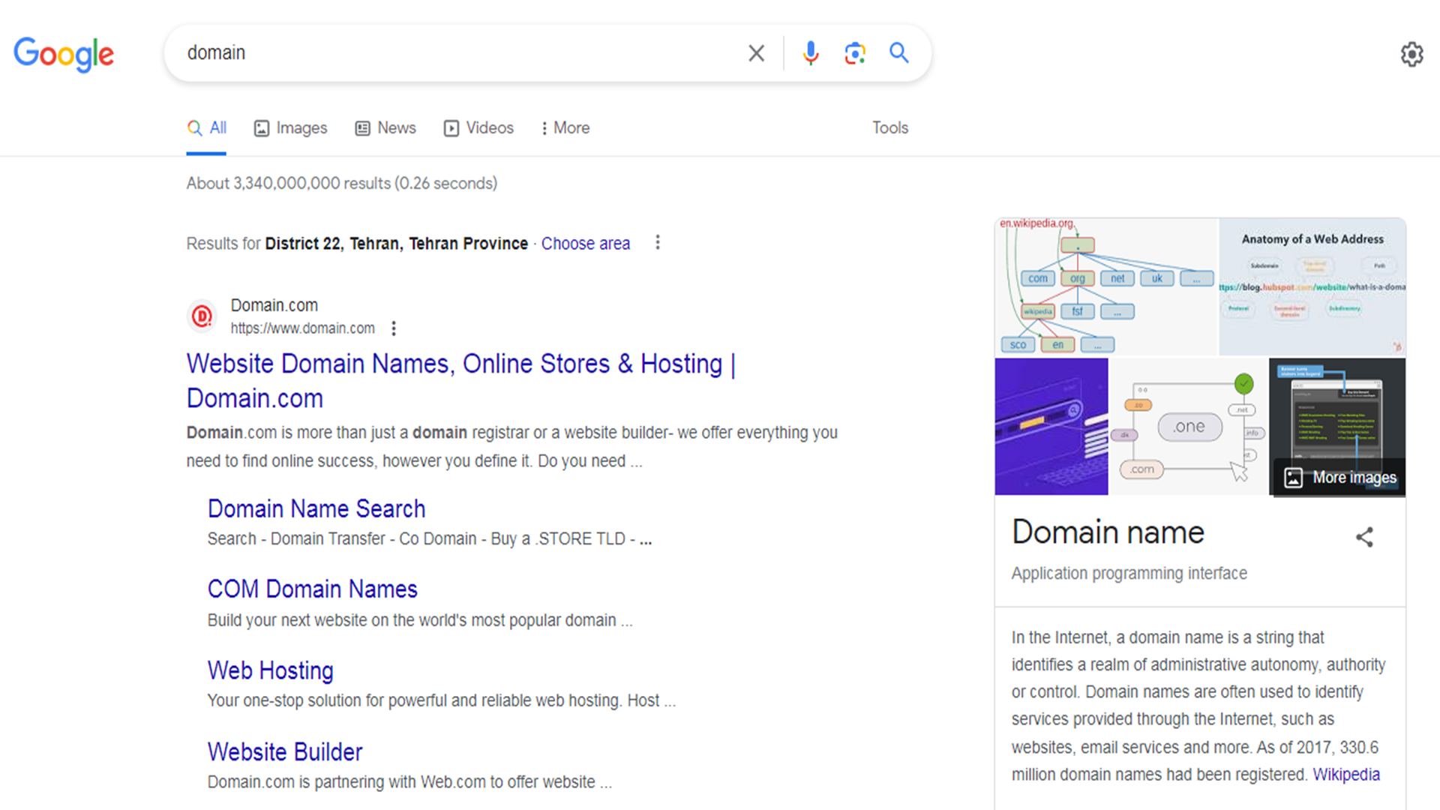1440x810 pixels.
Task: Switch to the News tab
Action: point(385,128)
